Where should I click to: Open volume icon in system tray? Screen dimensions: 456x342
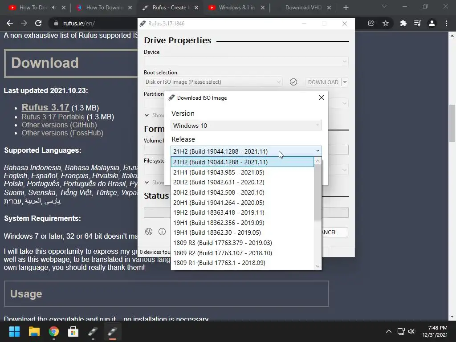[411, 331]
